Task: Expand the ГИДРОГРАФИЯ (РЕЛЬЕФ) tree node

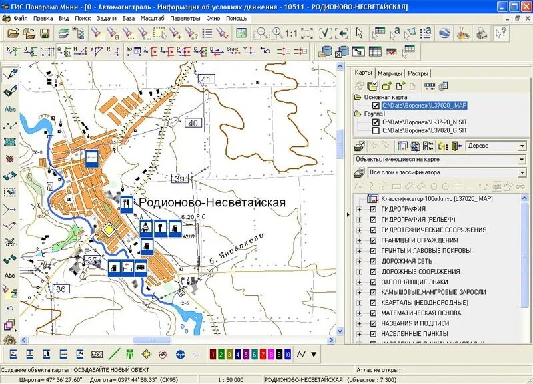Action: point(359,220)
